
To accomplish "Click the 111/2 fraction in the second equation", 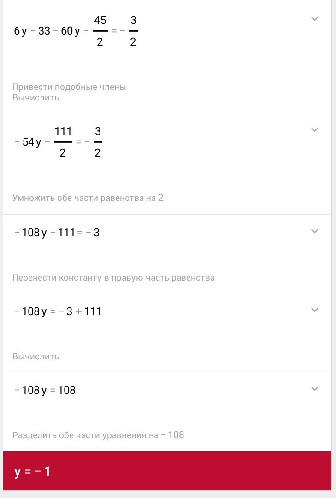I will coord(63,142).
